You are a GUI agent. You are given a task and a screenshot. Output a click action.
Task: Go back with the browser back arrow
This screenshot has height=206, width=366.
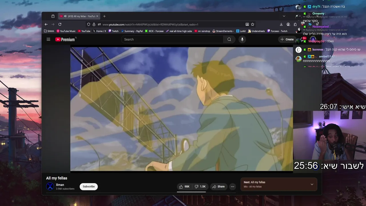[x=46, y=24]
